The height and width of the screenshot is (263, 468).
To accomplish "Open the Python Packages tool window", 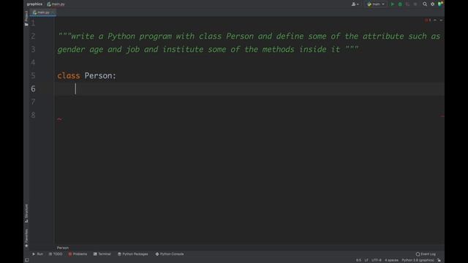I will (133, 254).
